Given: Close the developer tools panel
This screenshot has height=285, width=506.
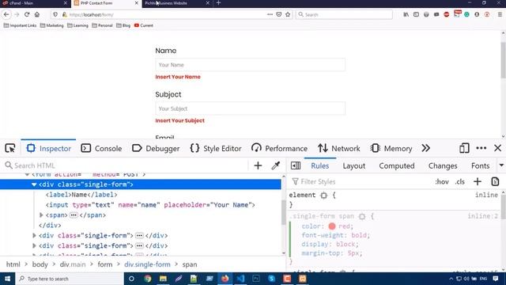Looking at the screenshot, I should tap(497, 148).
